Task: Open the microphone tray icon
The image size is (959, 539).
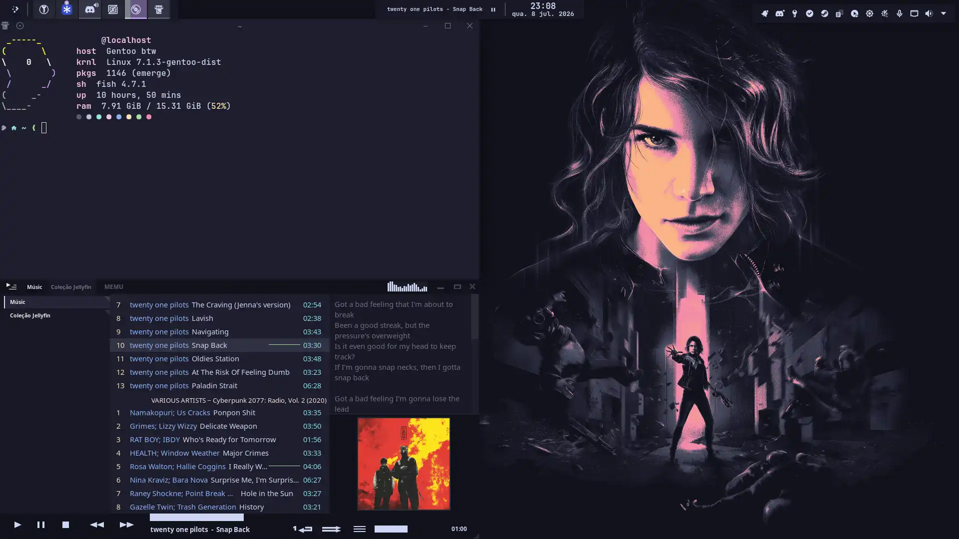Action: [900, 13]
